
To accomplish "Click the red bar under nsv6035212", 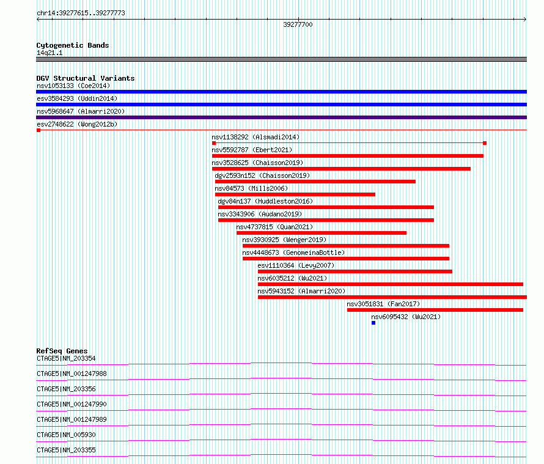I will pyautogui.click(x=391, y=284).
